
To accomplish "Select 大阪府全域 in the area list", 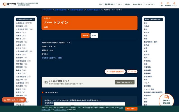I will [x=24, y=23].
